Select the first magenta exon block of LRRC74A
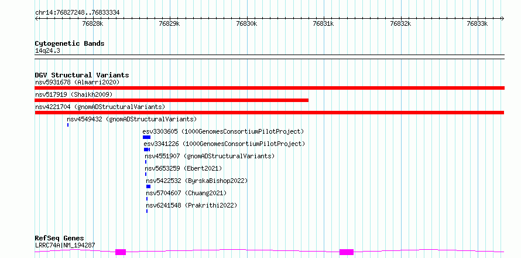This screenshot has width=521, height=258. click(121, 252)
